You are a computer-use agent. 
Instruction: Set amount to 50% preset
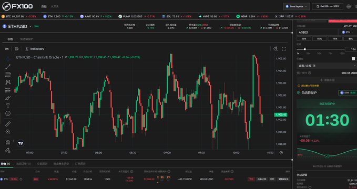click(320, 39)
